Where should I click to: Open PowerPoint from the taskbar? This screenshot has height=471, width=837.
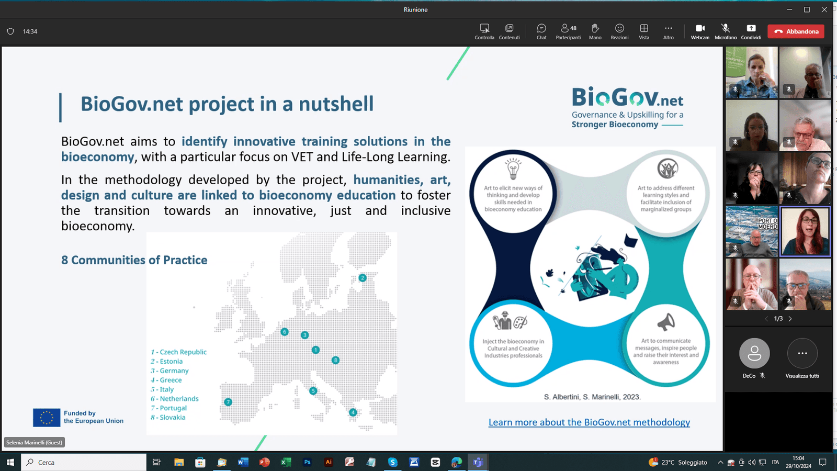(x=264, y=462)
